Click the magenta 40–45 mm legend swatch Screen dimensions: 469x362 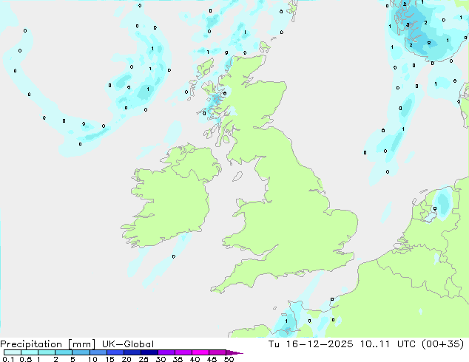[x=200, y=352]
